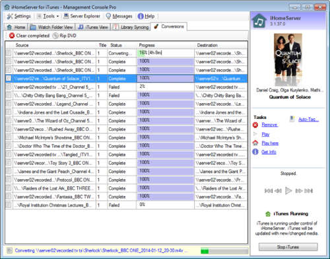330x259 pixels.
Task: Click the Play here link
Action: [x=270, y=143]
